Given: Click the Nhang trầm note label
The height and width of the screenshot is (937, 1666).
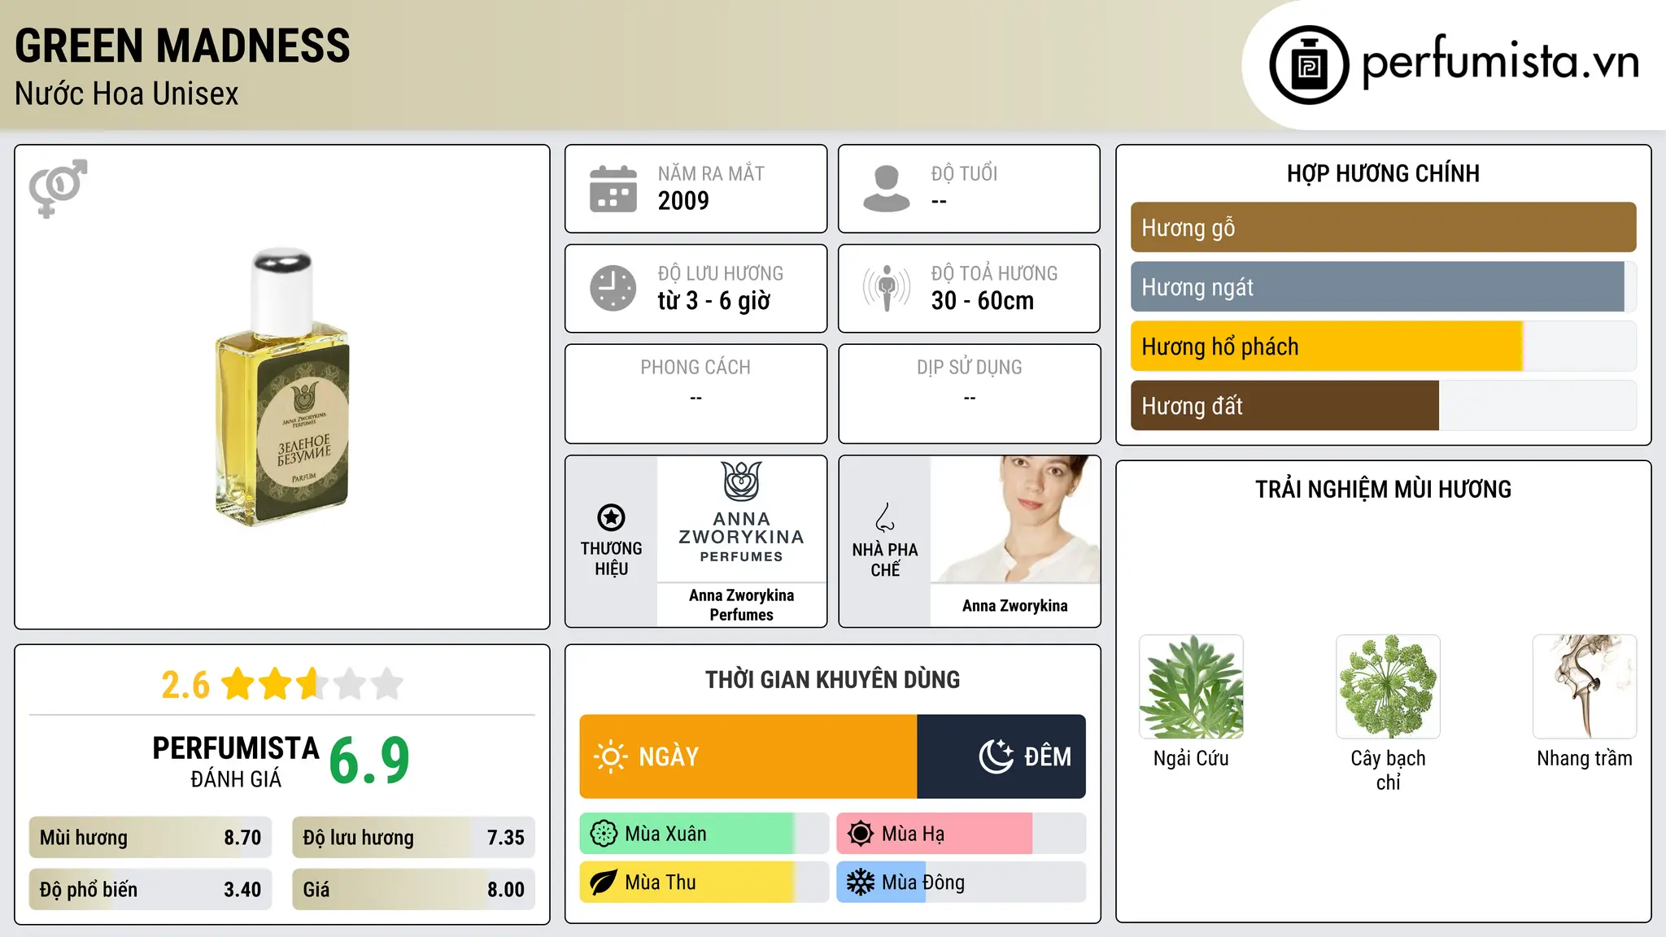Looking at the screenshot, I should point(1585,759).
